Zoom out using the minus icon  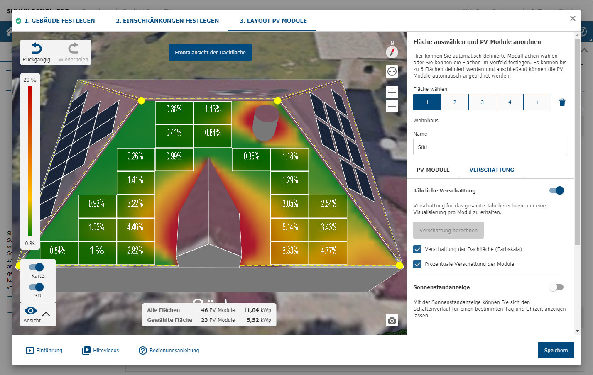(x=392, y=107)
